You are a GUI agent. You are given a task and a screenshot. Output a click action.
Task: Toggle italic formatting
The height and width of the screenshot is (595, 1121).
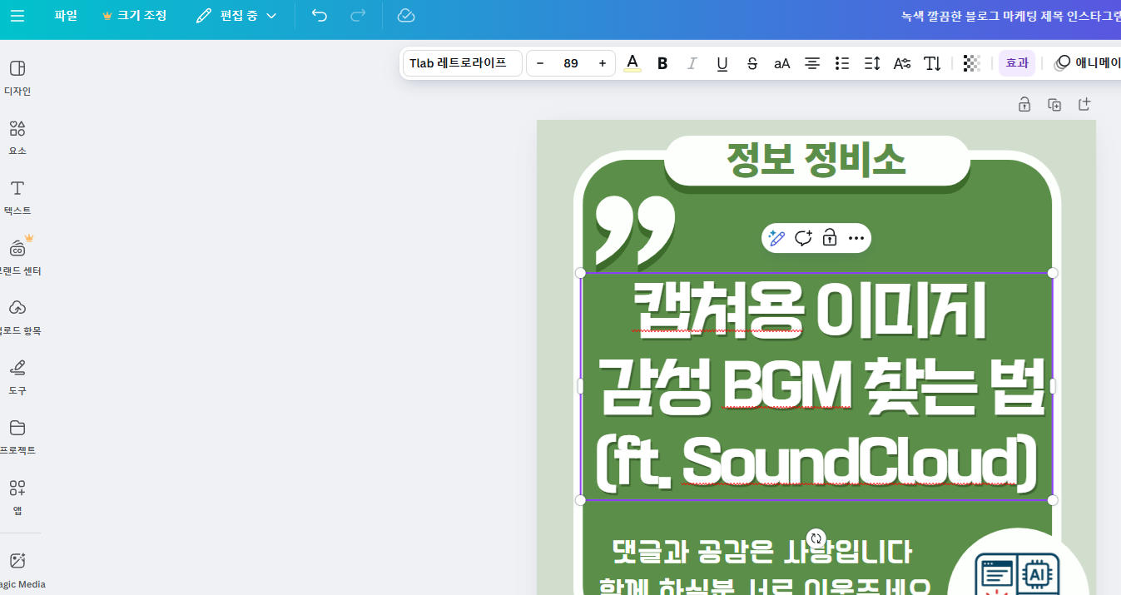tap(692, 63)
